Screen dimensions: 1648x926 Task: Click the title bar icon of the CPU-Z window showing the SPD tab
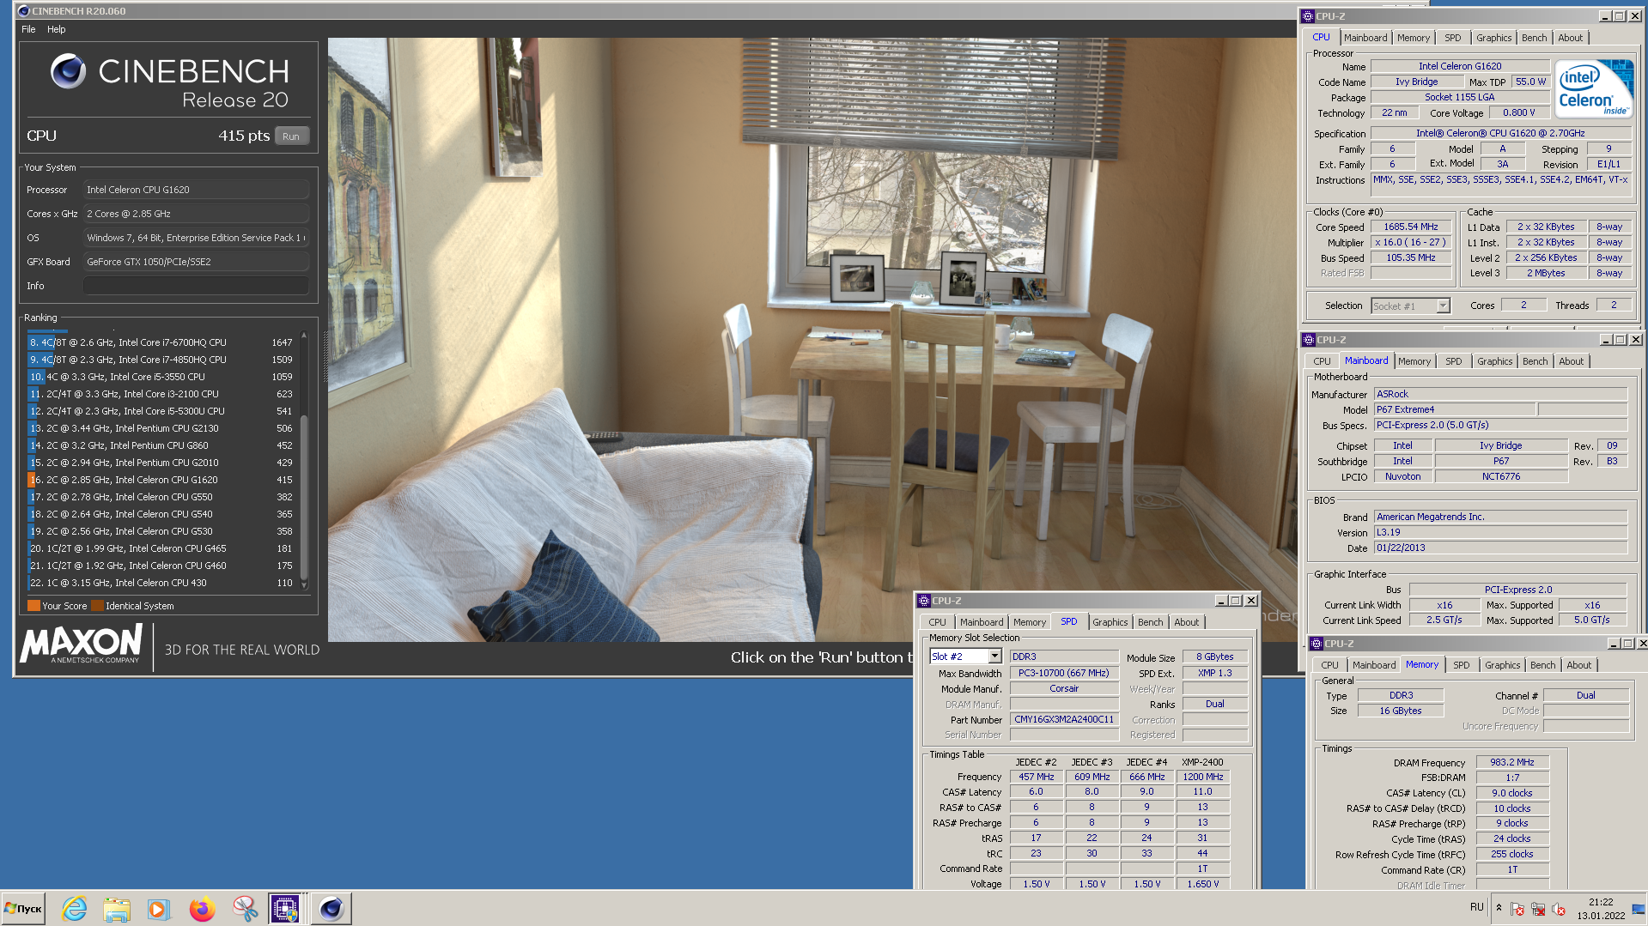pos(924,601)
